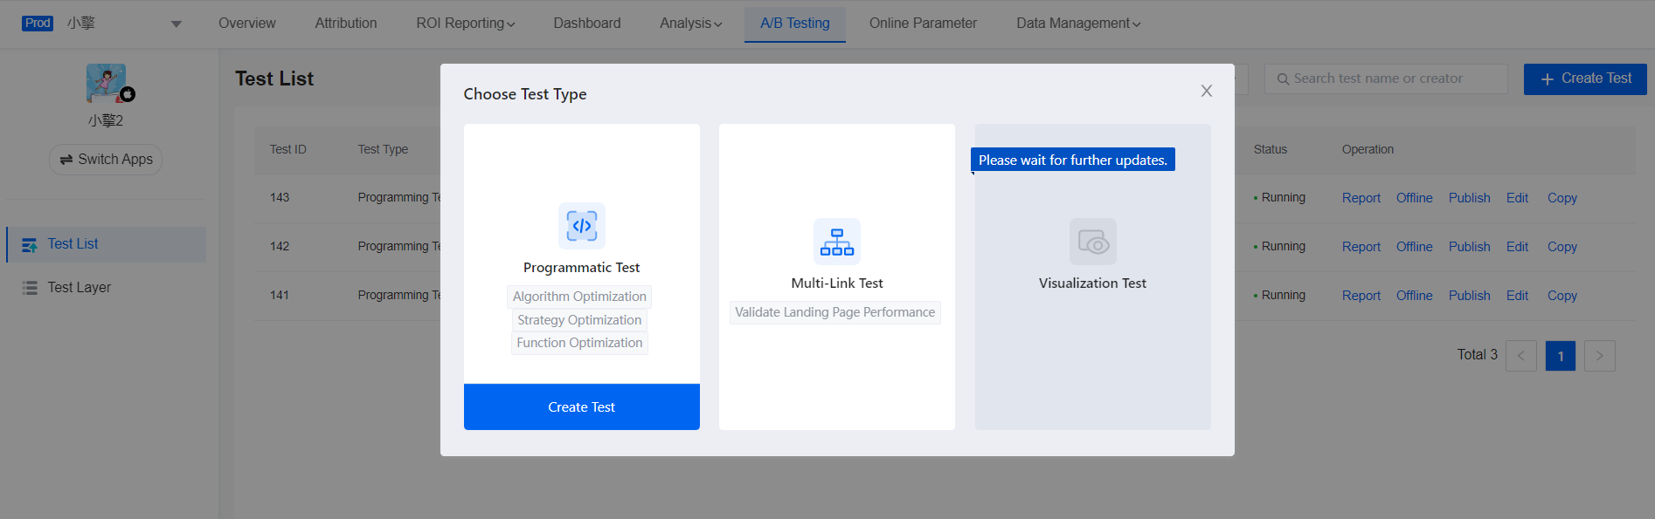The image size is (1655, 519).
Task: Click Copy for test 141
Action: pyautogui.click(x=1562, y=297)
